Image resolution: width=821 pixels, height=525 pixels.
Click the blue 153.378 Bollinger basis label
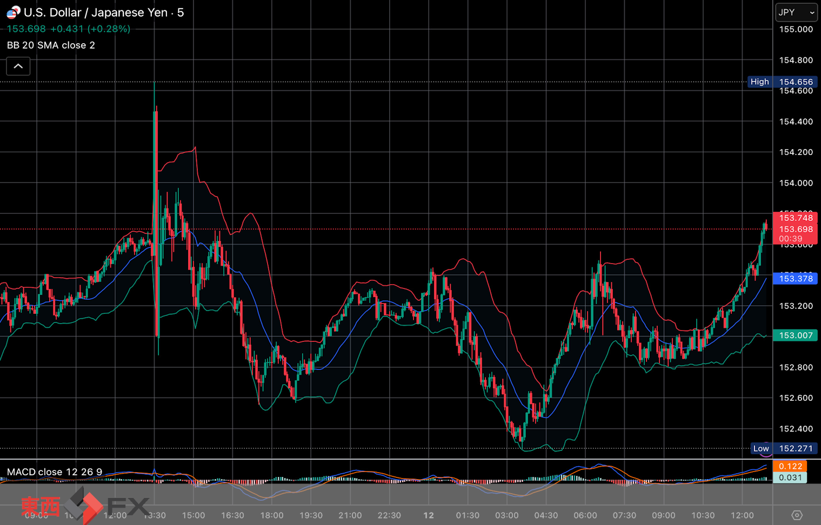point(796,279)
